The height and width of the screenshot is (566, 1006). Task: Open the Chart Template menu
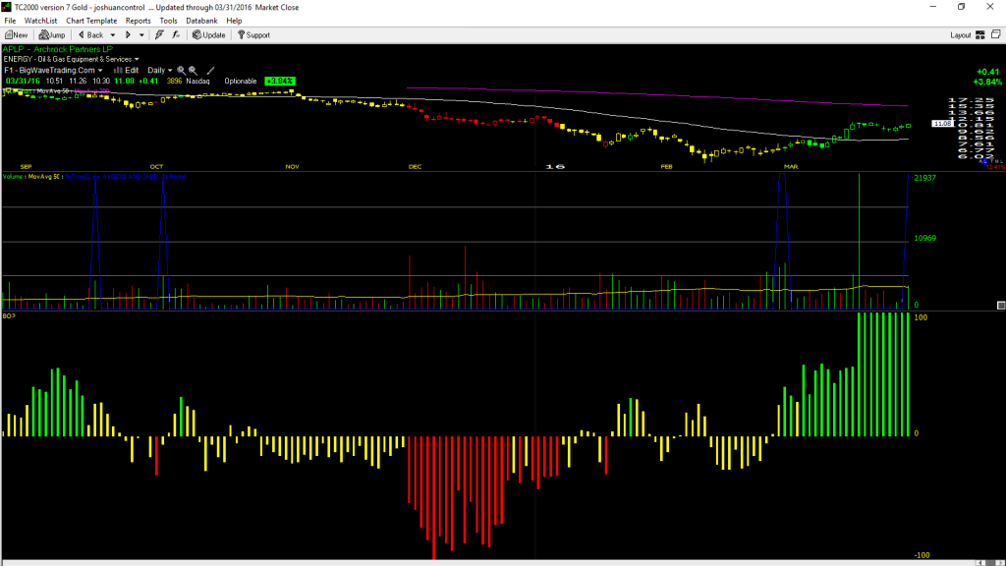[x=91, y=21]
